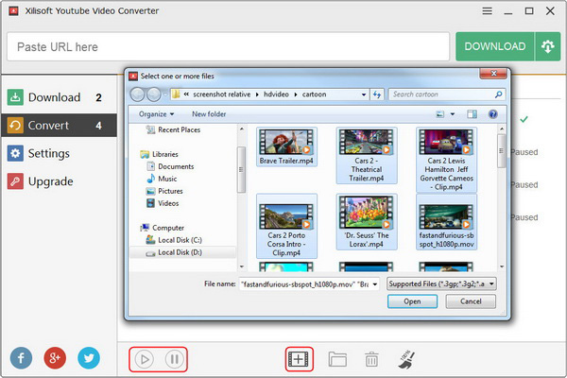Click the help icon in file dialog
The height and width of the screenshot is (378, 567).
[x=492, y=114]
